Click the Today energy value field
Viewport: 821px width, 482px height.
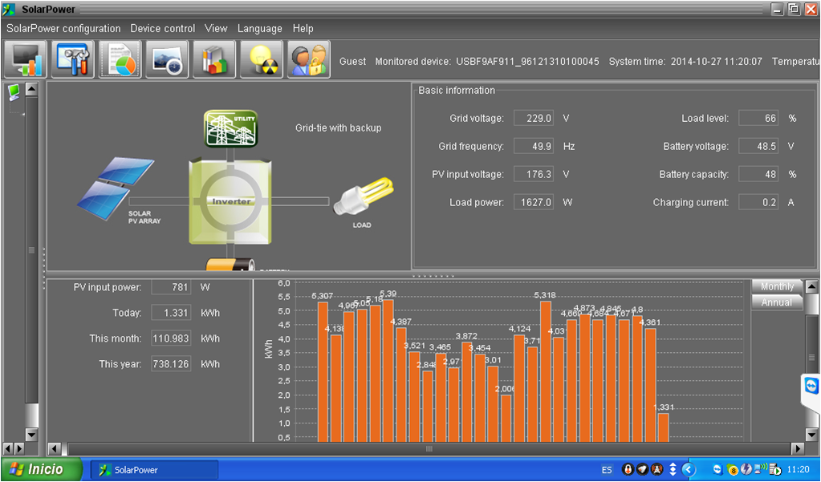click(171, 313)
